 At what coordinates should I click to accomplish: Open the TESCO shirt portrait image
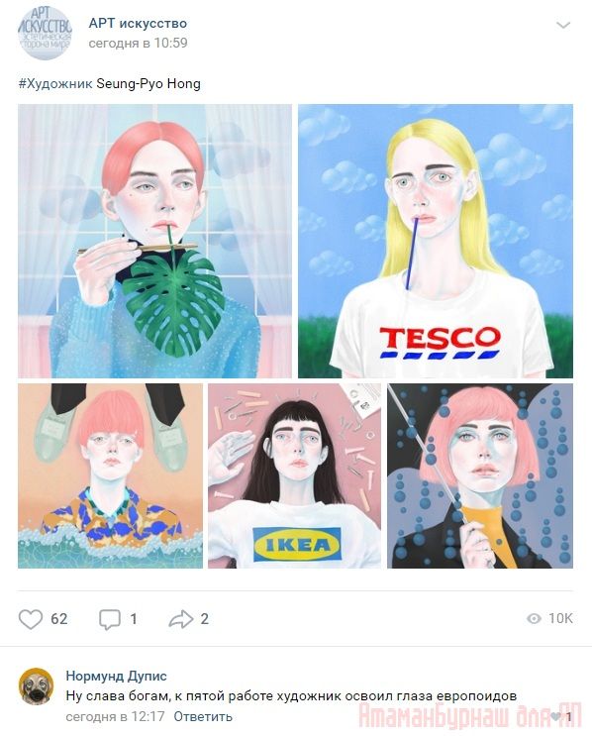(x=436, y=241)
